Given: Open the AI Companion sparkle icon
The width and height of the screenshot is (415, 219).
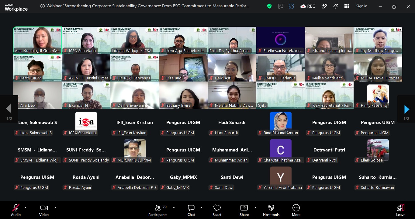Looking at the screenshot, I should pyautogui.click(x=336, y=6).
